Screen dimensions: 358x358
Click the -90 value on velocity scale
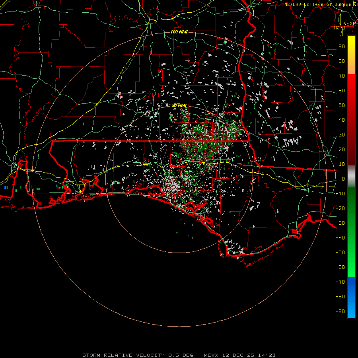coord(340,311)
